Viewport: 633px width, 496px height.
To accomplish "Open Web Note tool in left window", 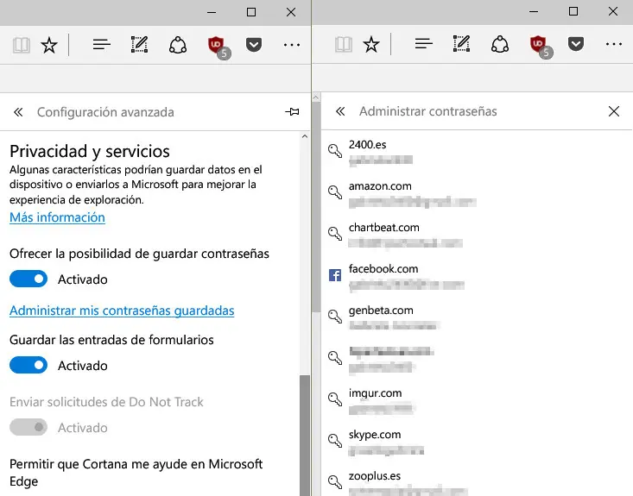I will coord(139,44).
